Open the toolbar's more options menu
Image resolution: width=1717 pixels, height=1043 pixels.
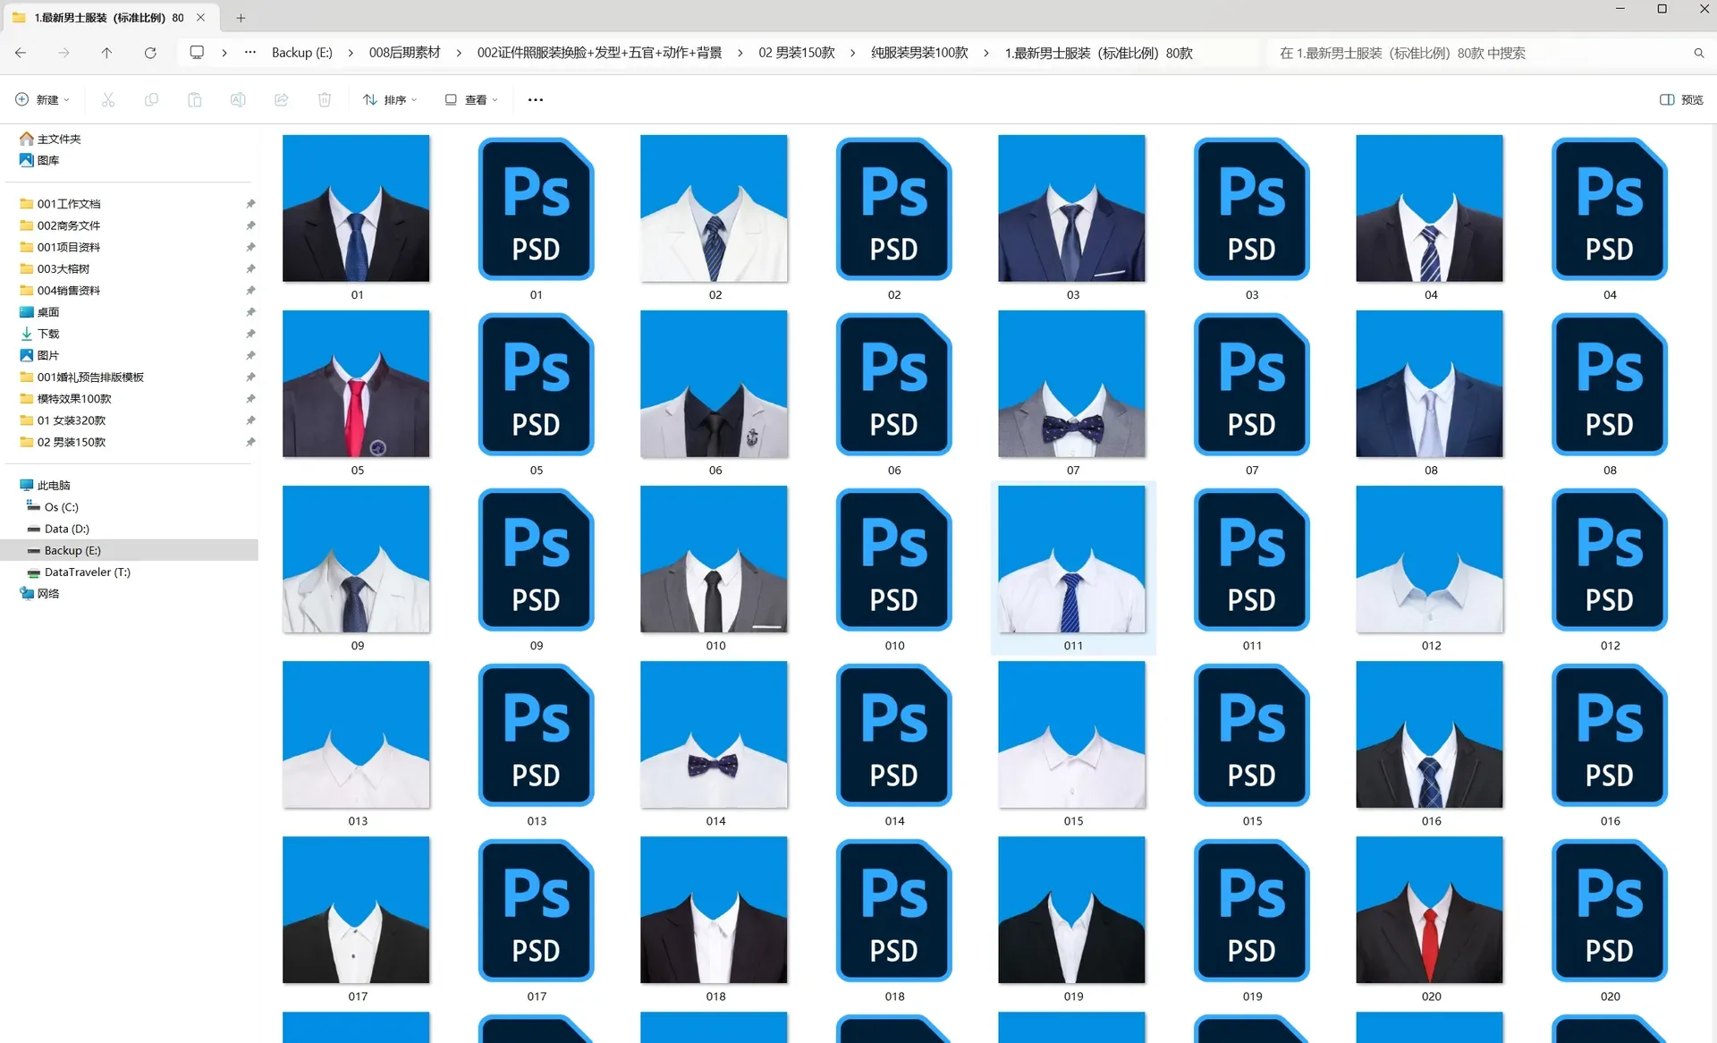[535, 100]
